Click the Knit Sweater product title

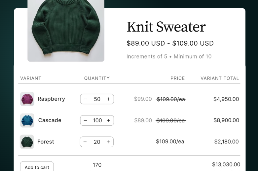point(166,27)
